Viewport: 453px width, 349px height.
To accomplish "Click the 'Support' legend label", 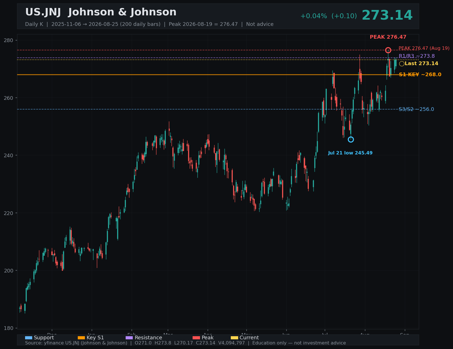I will [x=44, y=338].
